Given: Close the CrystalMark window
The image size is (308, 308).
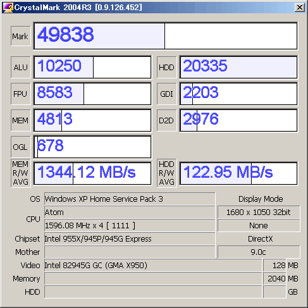Looking at the screenshot, I should (300, 8).
